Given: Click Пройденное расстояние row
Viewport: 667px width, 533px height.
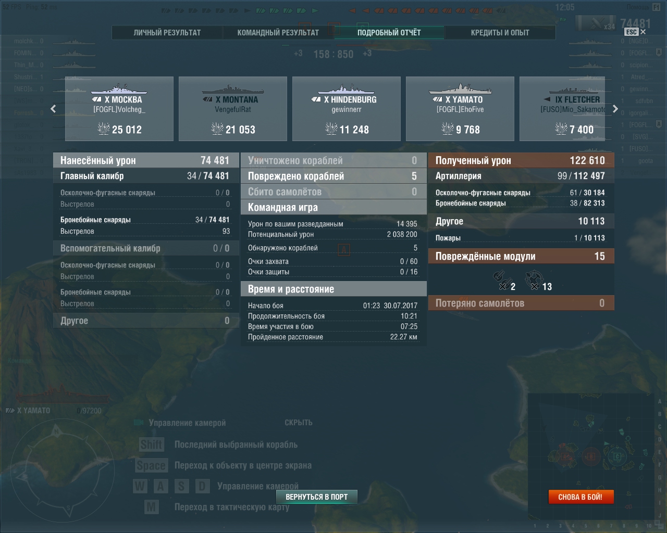Looking at the screenshot, I should [333, 337].
